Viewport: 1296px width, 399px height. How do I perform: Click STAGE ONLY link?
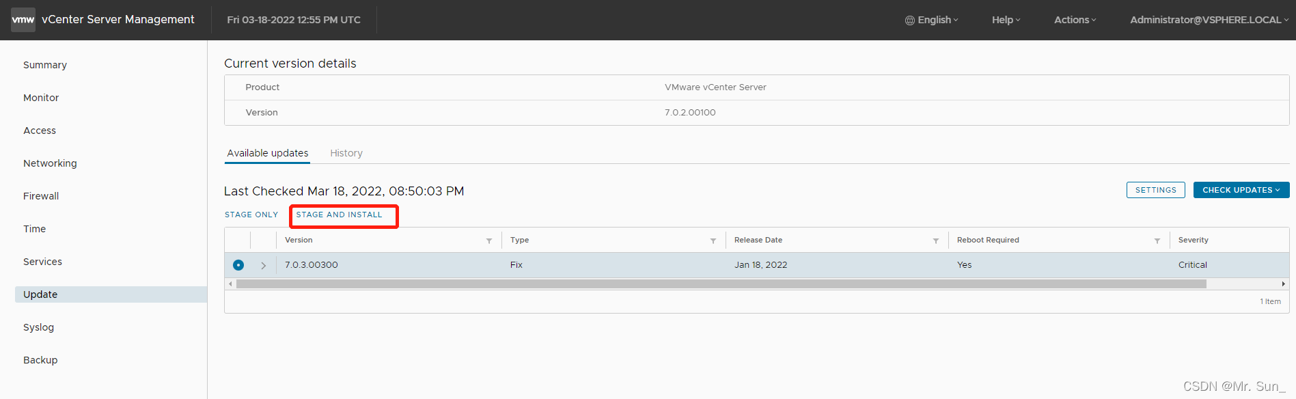pos(251,215)
